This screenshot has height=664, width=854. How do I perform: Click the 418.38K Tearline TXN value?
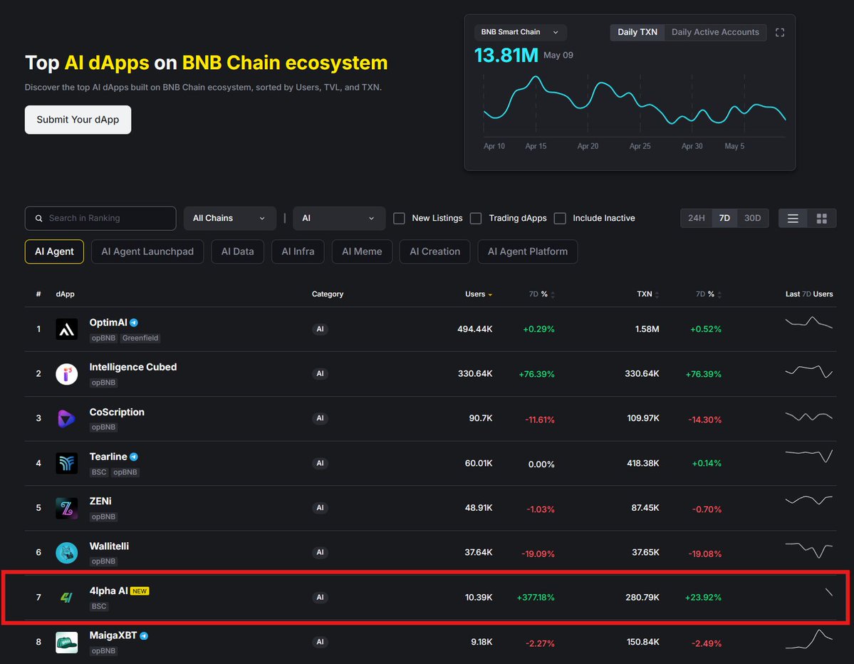click(642, 463)
